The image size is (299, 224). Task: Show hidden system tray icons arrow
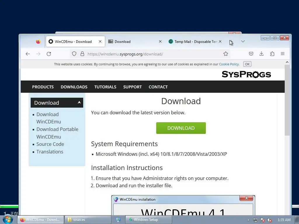tap(248, 220)
